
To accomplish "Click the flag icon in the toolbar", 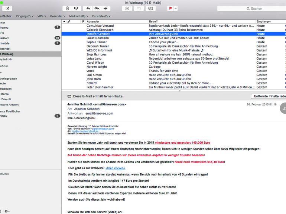I will tap(170, 9).
